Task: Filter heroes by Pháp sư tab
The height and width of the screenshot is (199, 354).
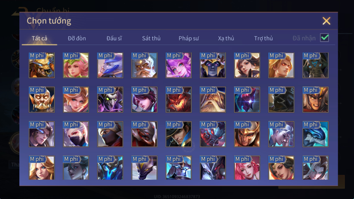Action: pyautogui.click(x=189, y=38)
